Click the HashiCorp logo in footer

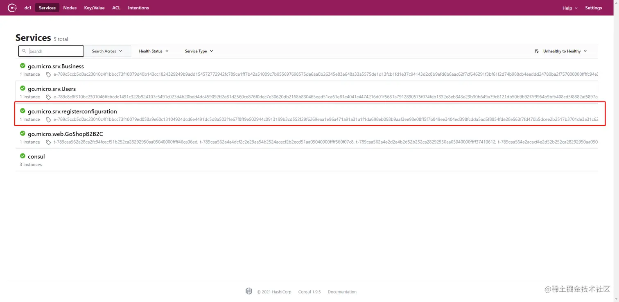click(249, 291)
